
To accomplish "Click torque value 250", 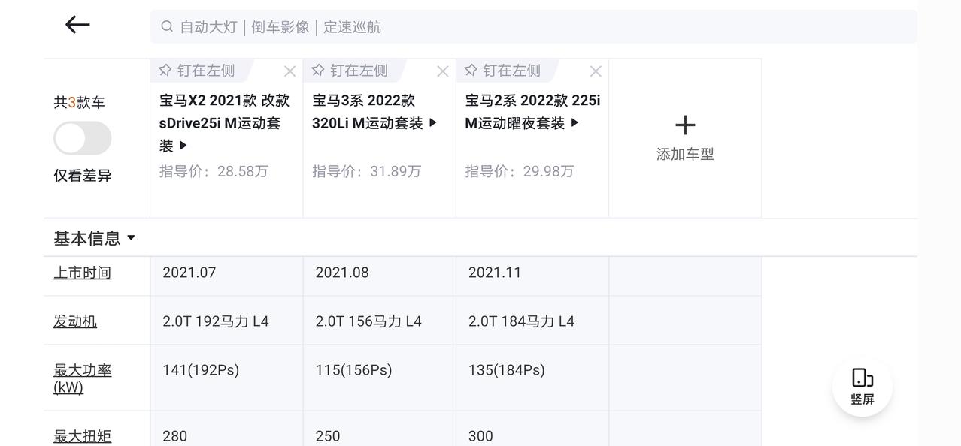I will 328,436.
